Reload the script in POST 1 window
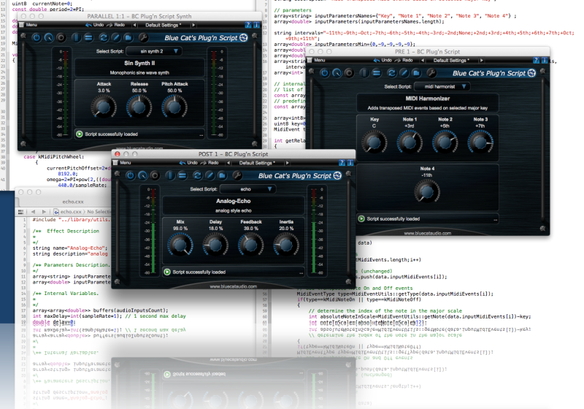 tap(197, 175)
